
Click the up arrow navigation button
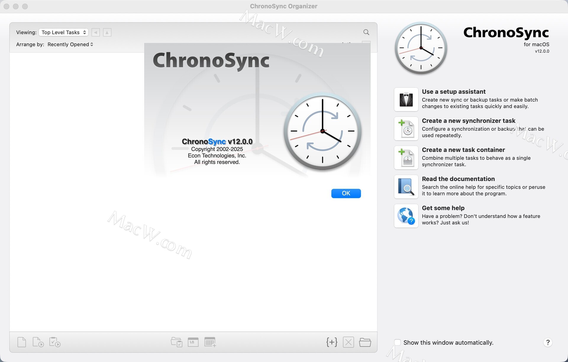pos(107,32)
